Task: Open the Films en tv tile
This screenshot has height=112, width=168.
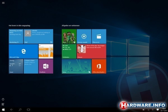Action: (99, 36)
